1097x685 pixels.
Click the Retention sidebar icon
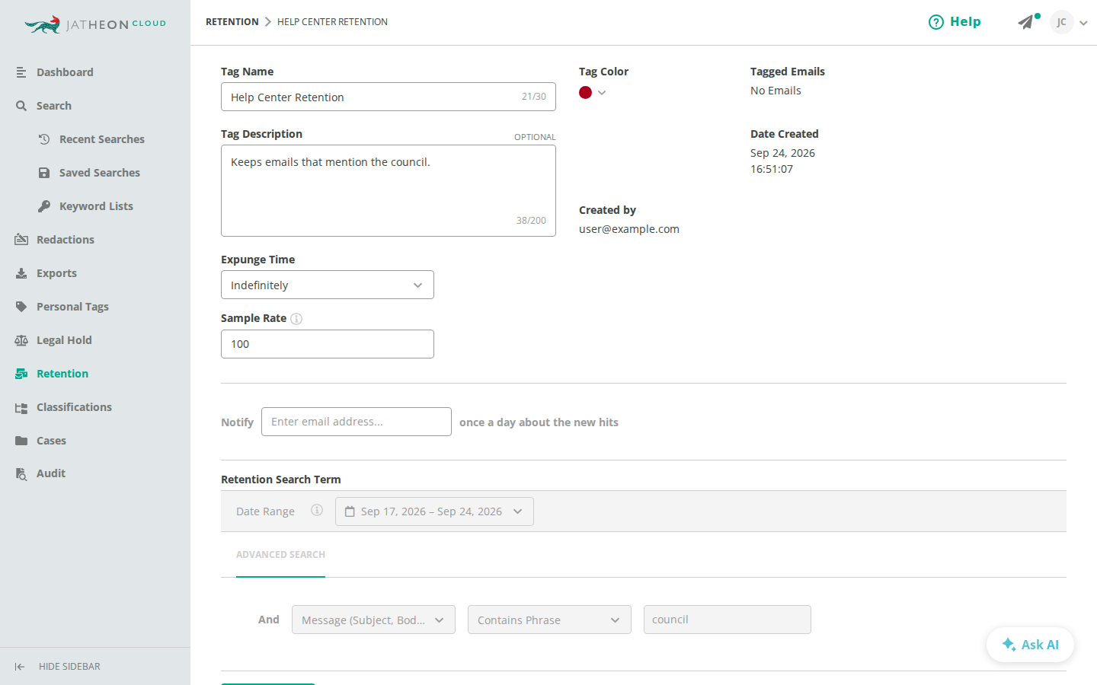click(21, 374)
